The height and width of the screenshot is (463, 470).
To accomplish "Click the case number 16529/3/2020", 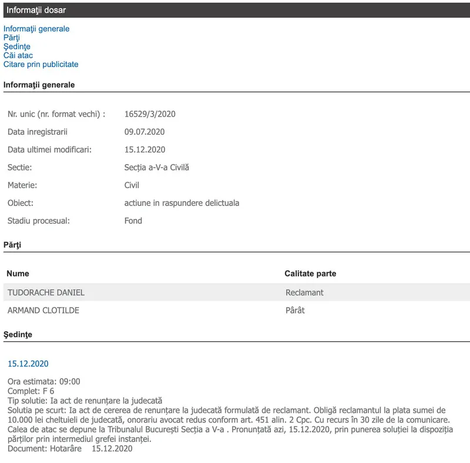I will pos(150,114).
